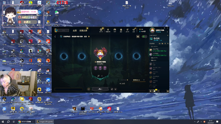
Task: Open Windows Start menu
Action: pos(3,122)
